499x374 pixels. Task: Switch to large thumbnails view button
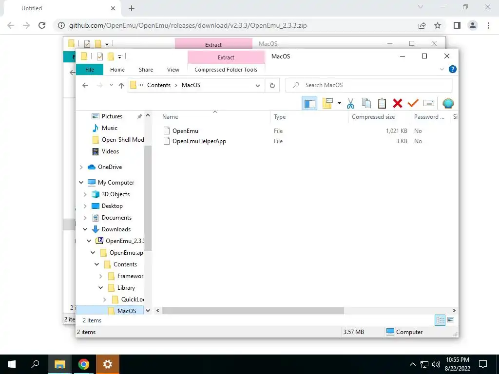451,320
